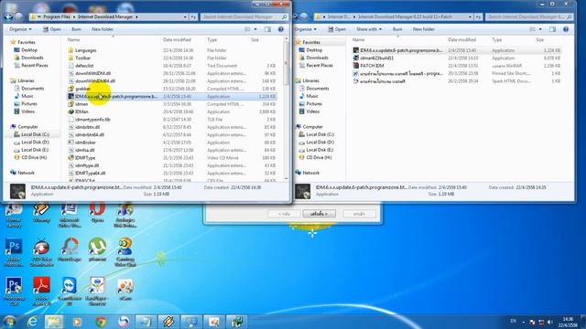Open address history dropdown in left window

(185, 16)
